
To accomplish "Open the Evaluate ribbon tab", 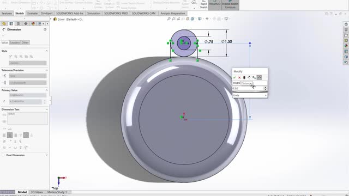I will tap(33, 13).
